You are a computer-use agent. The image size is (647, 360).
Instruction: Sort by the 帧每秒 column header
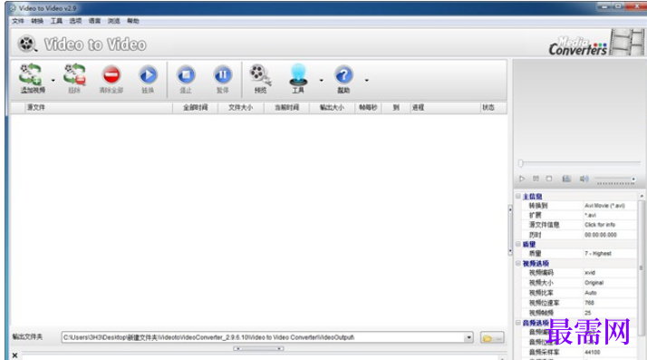pos(368,107)
